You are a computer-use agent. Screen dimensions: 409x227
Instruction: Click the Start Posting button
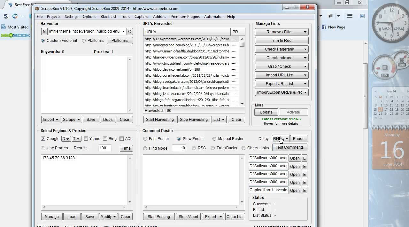coord(159,217)
